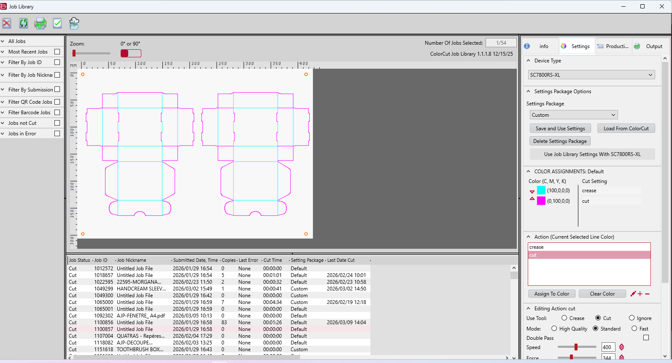Enable the Double Pass checkbox
This screenshot has height=363, width=672.
pyautogui.click(x=646, y=338)
